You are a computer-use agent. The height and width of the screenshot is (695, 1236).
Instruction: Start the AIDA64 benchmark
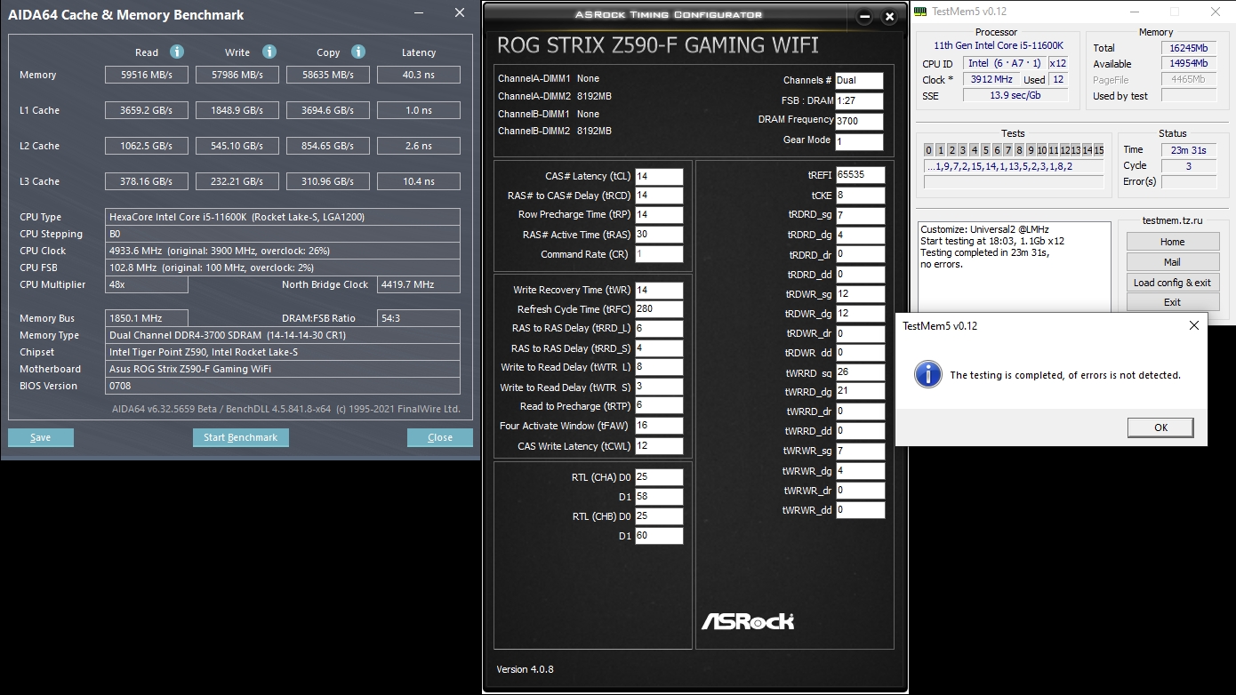coord(240,437)
